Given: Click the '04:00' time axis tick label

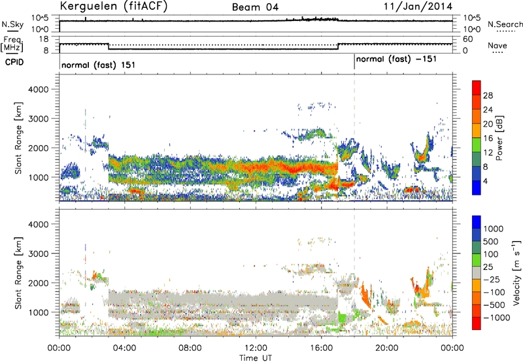Looking at the screenshot, I should (x=124, y=348).
